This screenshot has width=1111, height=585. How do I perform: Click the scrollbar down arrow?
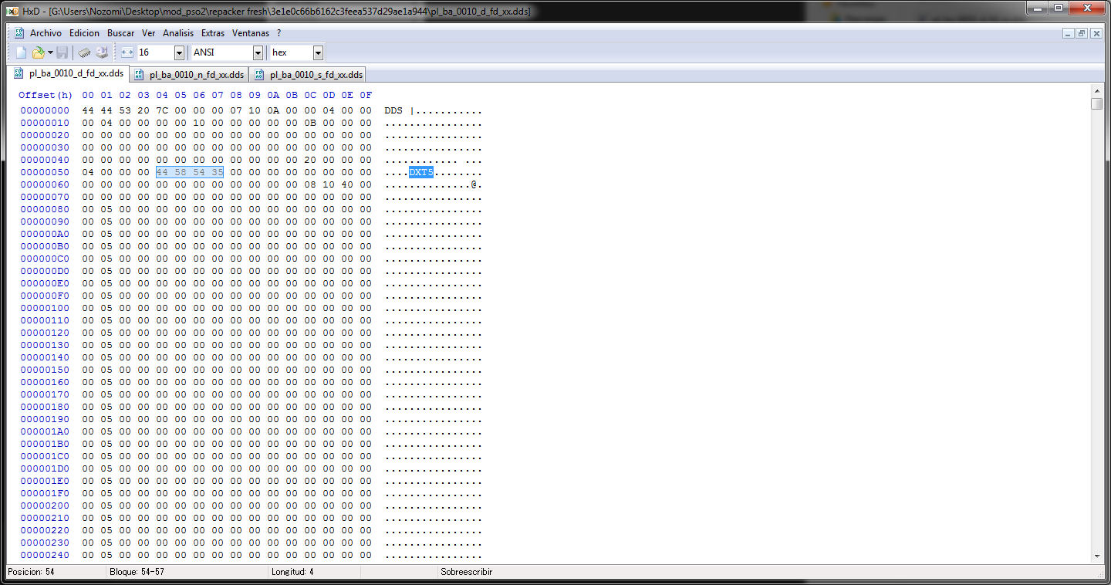tap(1097, 556)
